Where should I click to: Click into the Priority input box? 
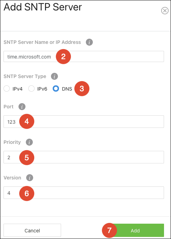click(84, 157)
